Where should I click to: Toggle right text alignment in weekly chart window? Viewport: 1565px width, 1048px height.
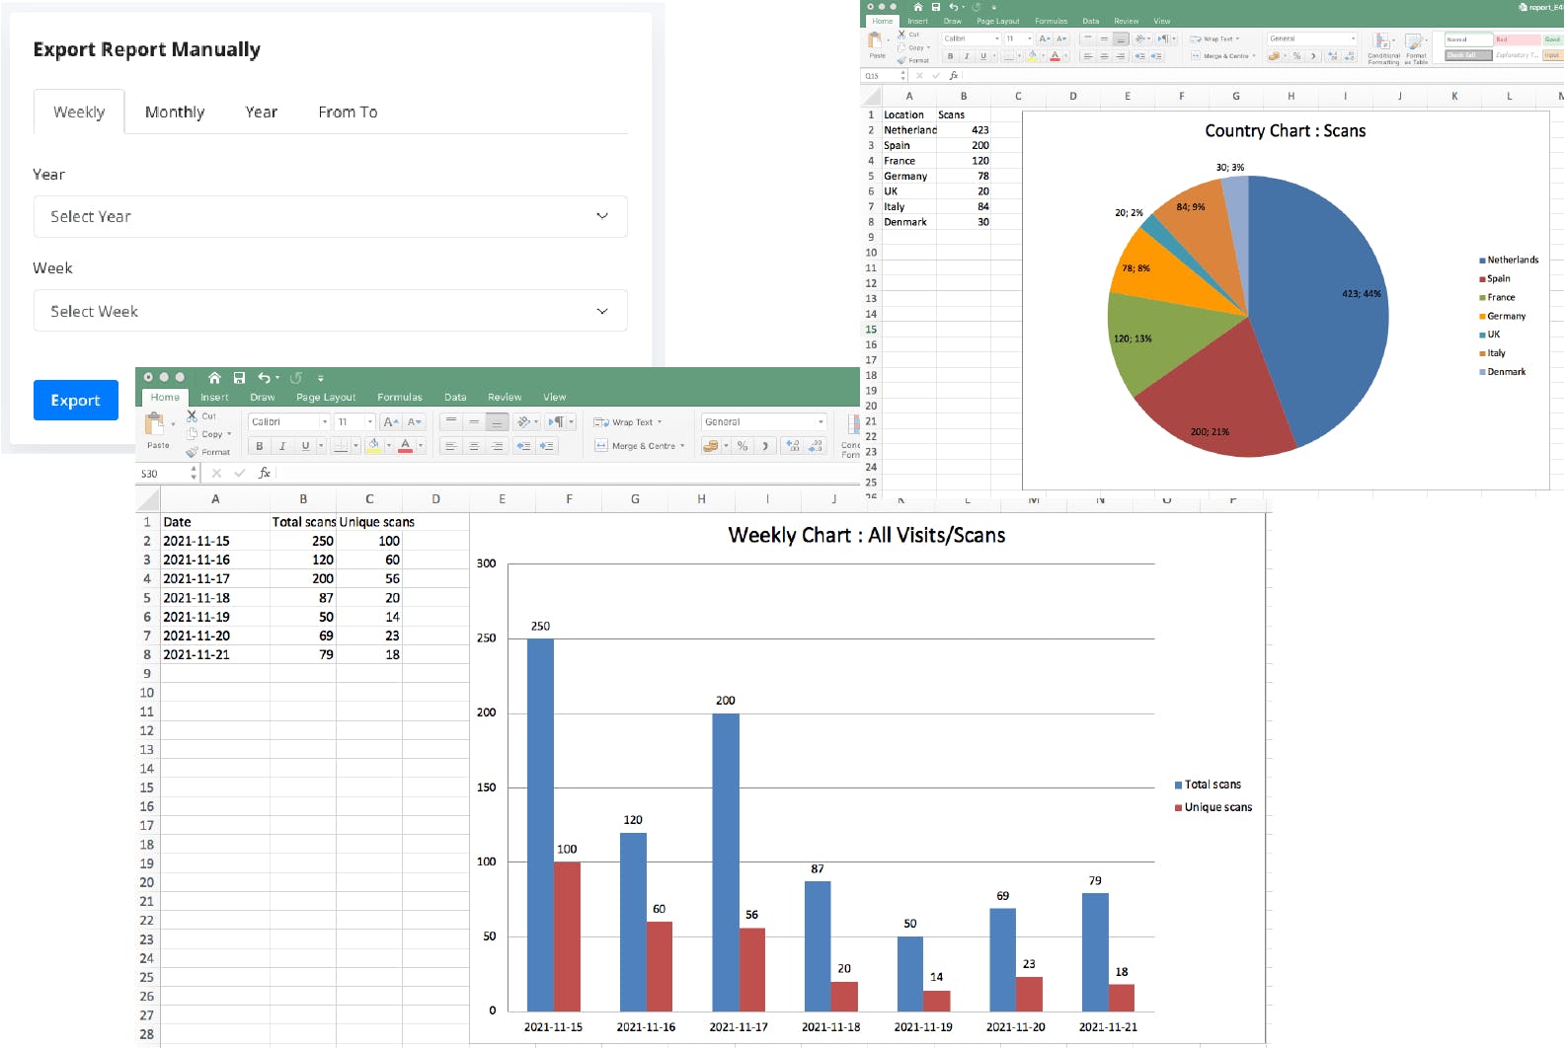point(498,446)
